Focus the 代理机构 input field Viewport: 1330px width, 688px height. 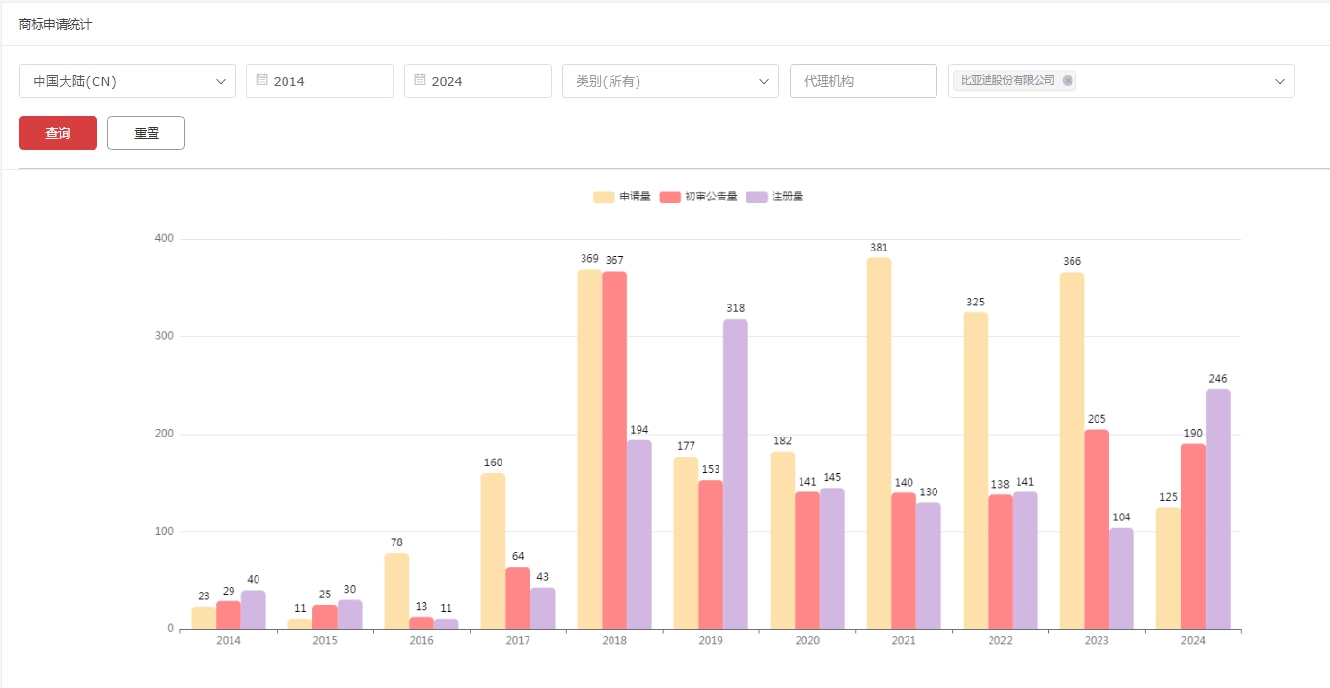[x=863, y=81]
